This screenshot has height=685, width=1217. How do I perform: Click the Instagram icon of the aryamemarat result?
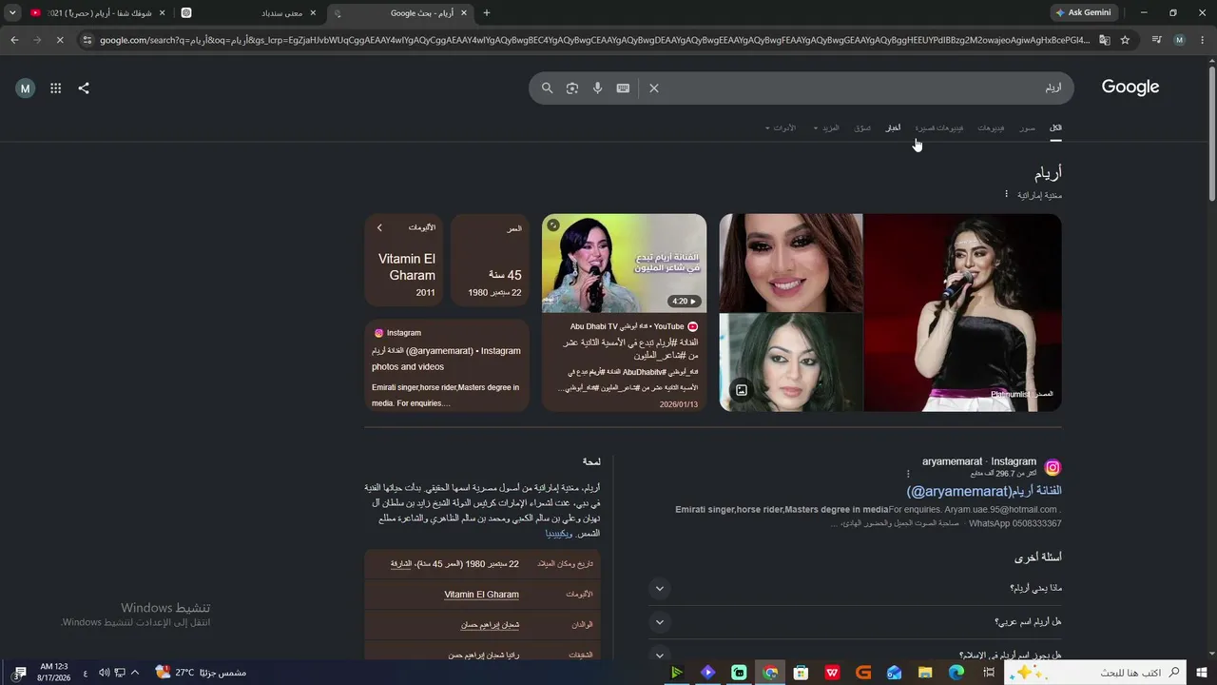coord(1053,467)
